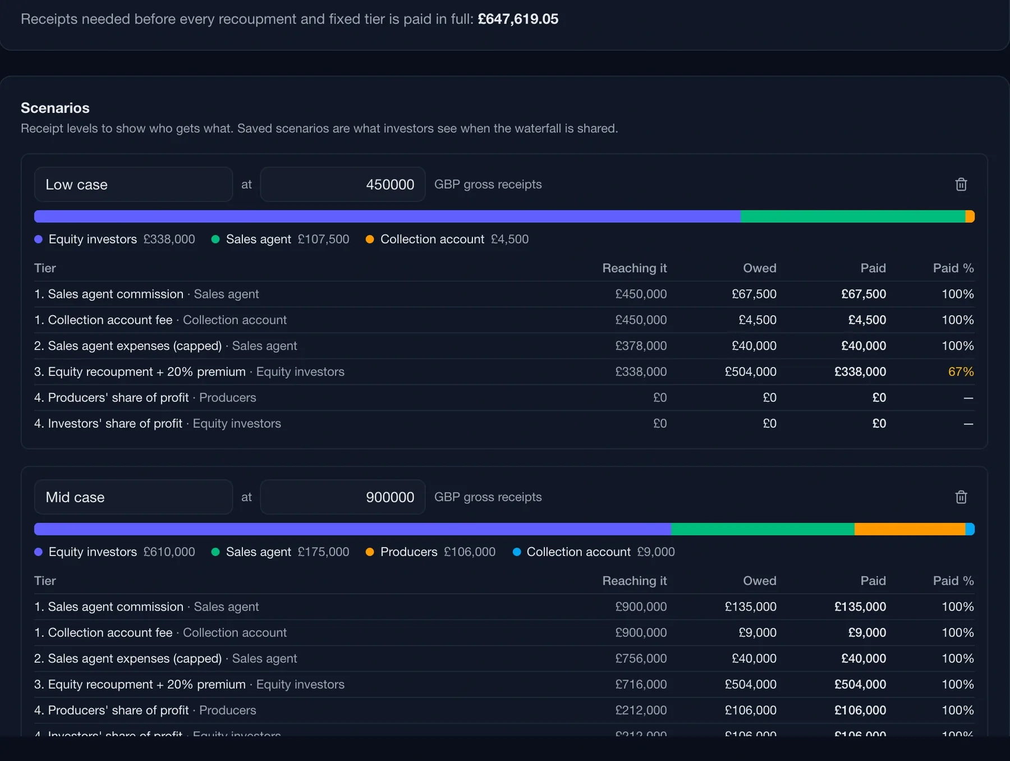Click Low case row 3. Equity recoupment + 20% premium
The image size is (1010, 761).
point(504,372)
